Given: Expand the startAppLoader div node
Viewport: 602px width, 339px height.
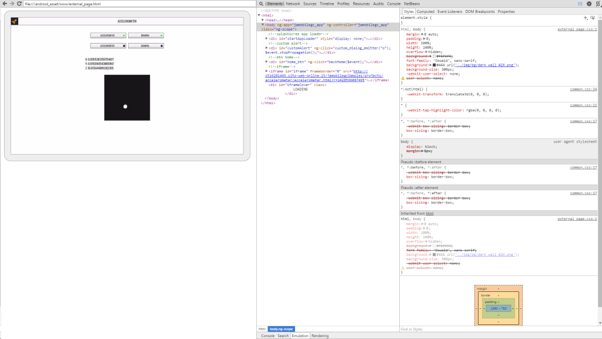Looking at the screenshot, I should (266, 38).
